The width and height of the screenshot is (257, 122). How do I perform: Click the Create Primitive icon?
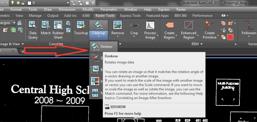click(209, 25)
